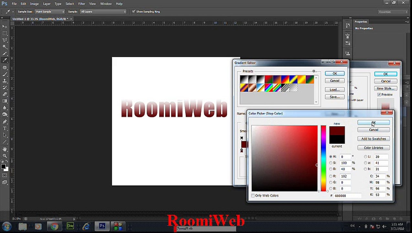The image size is (412, 233).
Task: Select the Brush tool
Action: (5, 74)
